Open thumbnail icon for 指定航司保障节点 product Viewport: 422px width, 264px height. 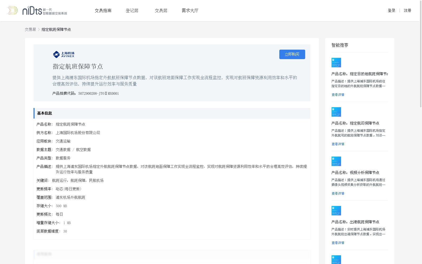[336, 112]
